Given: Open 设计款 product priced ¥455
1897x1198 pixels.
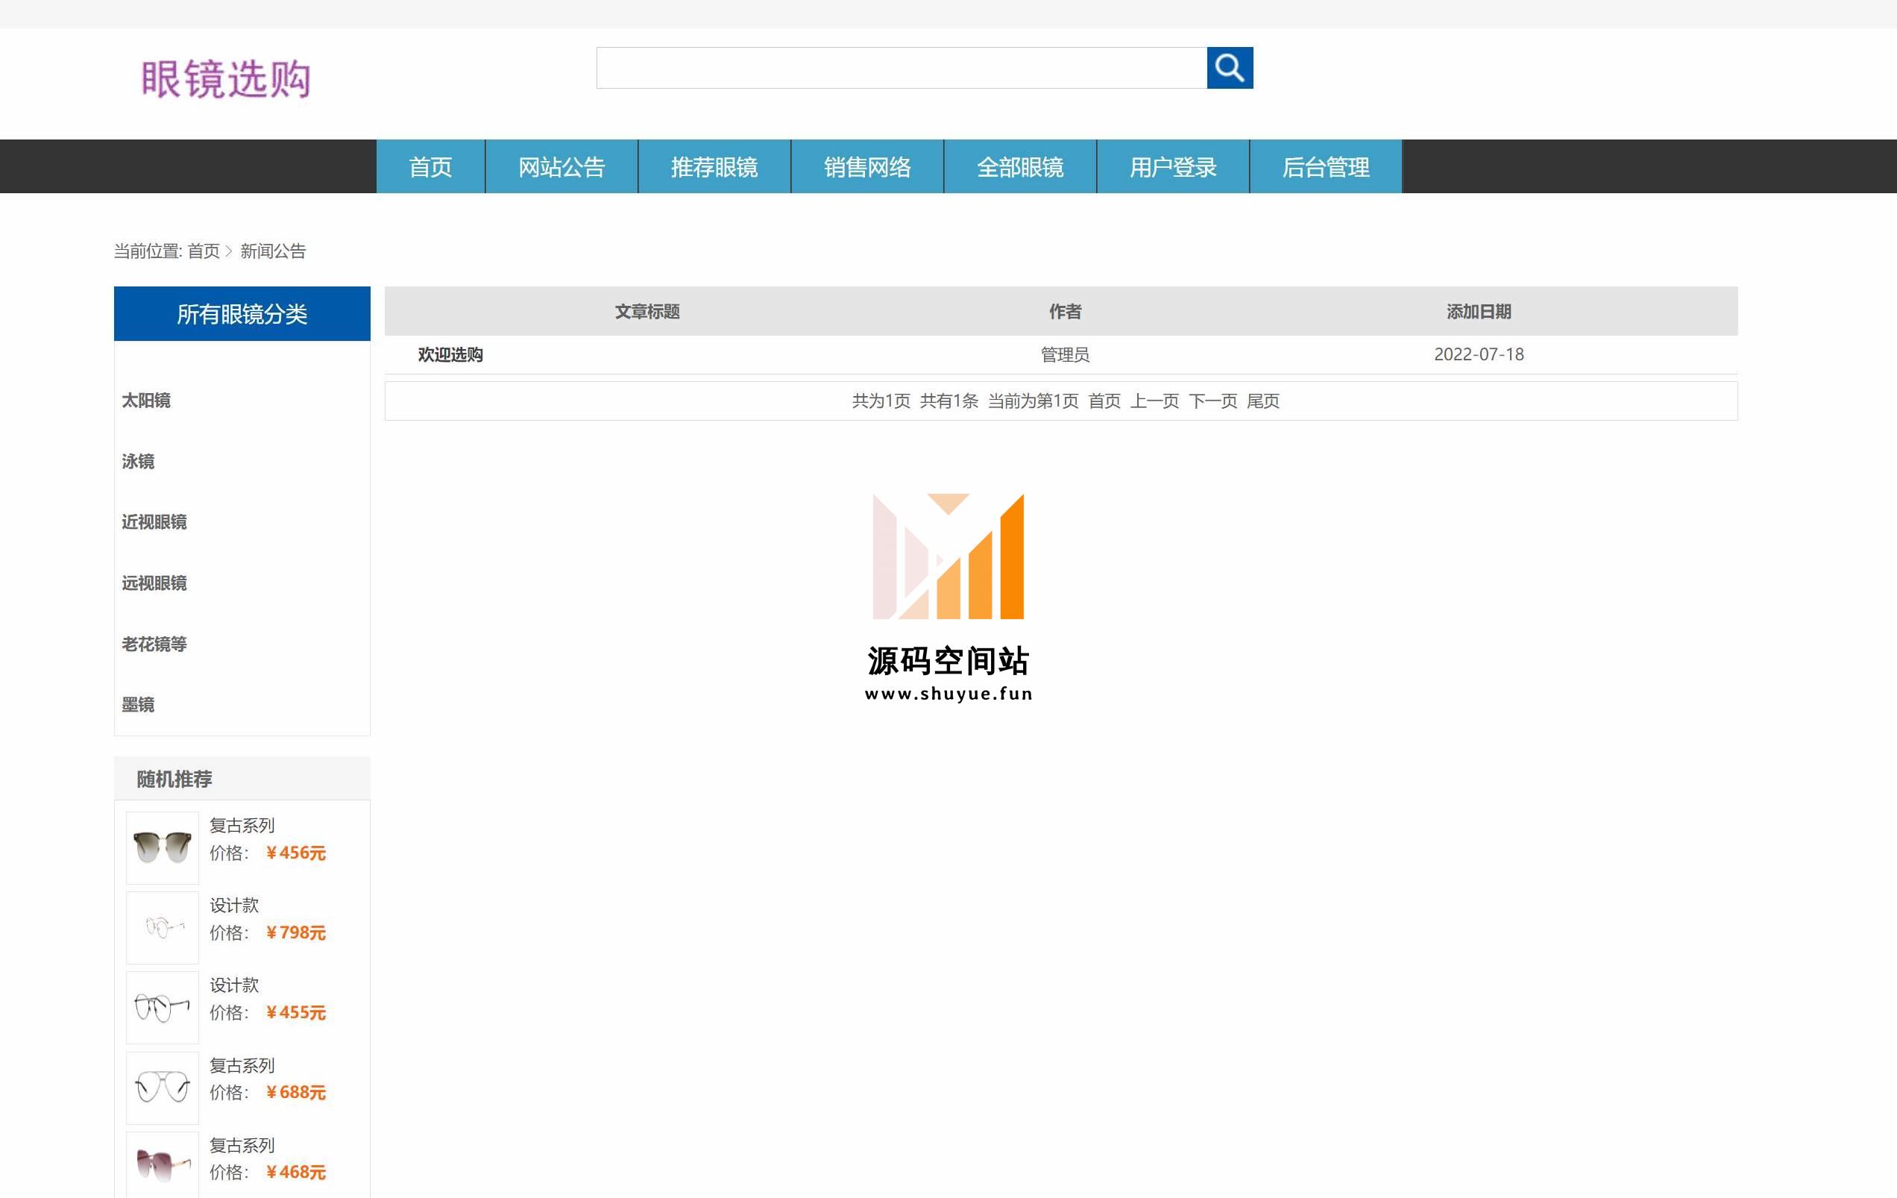Looking at the screenshot, I should [x=235, y=985].
